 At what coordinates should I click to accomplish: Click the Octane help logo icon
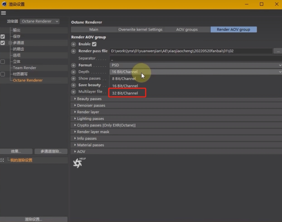[79, 163]
